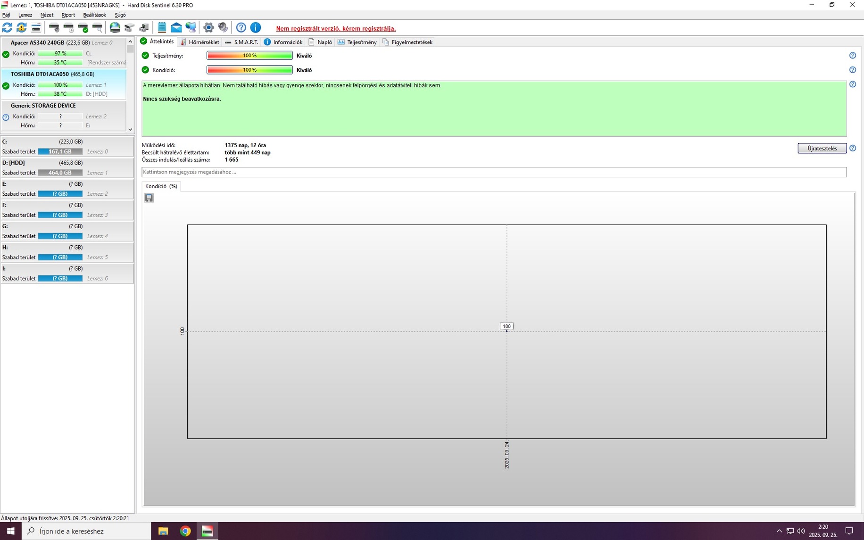Click the blue info circle toolbar icon

(255, 28)
